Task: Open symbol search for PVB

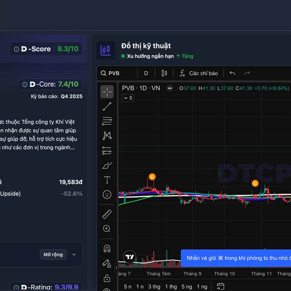Action: pos(110,73)
